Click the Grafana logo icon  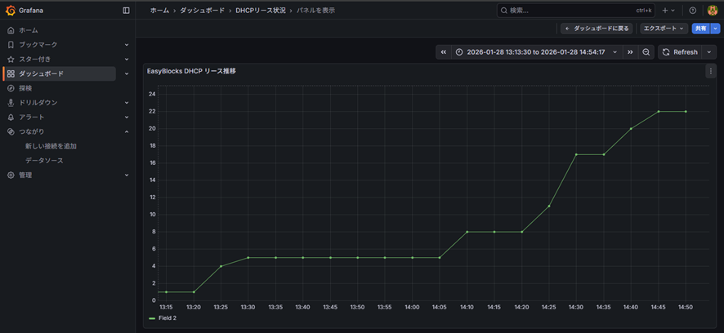coord(11,11)
